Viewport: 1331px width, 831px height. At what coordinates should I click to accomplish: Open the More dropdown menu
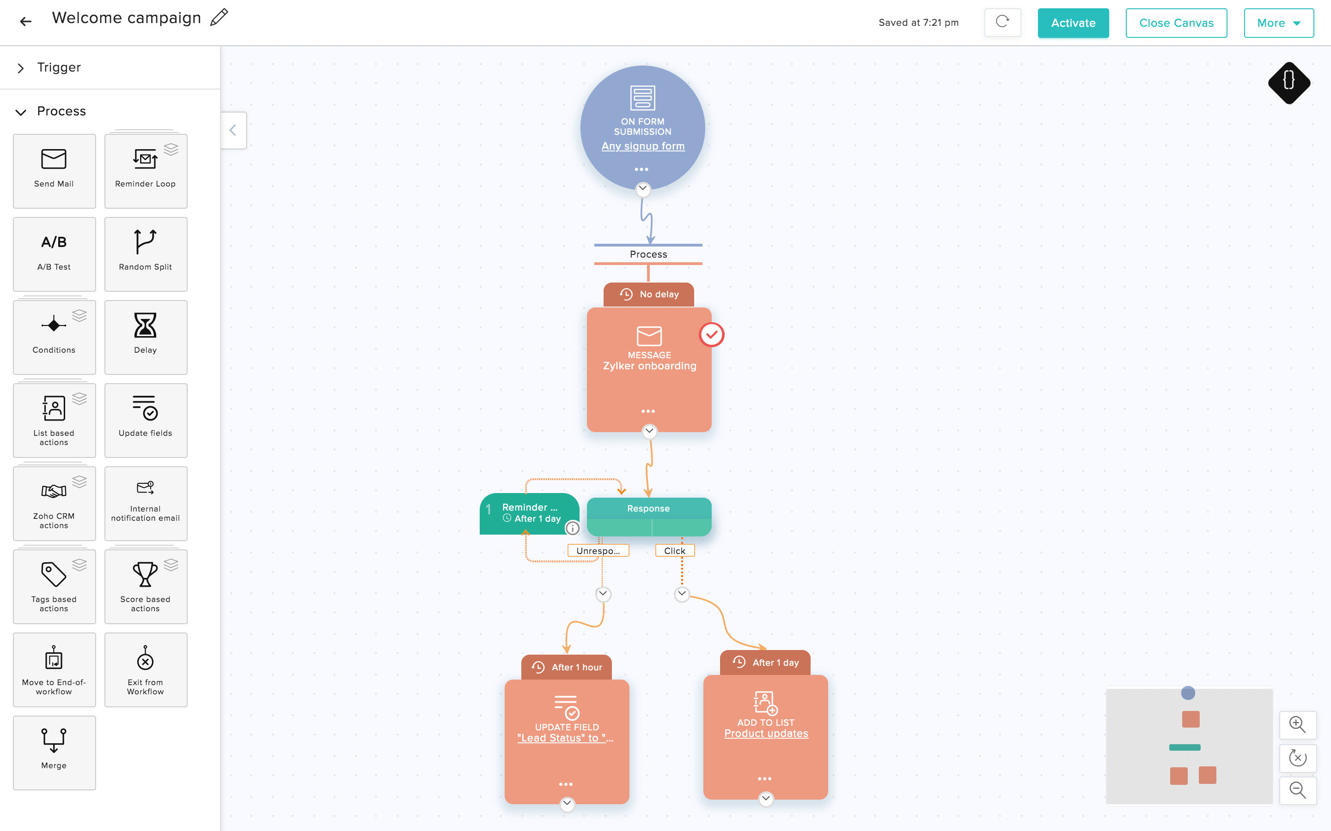[1278, 23]
